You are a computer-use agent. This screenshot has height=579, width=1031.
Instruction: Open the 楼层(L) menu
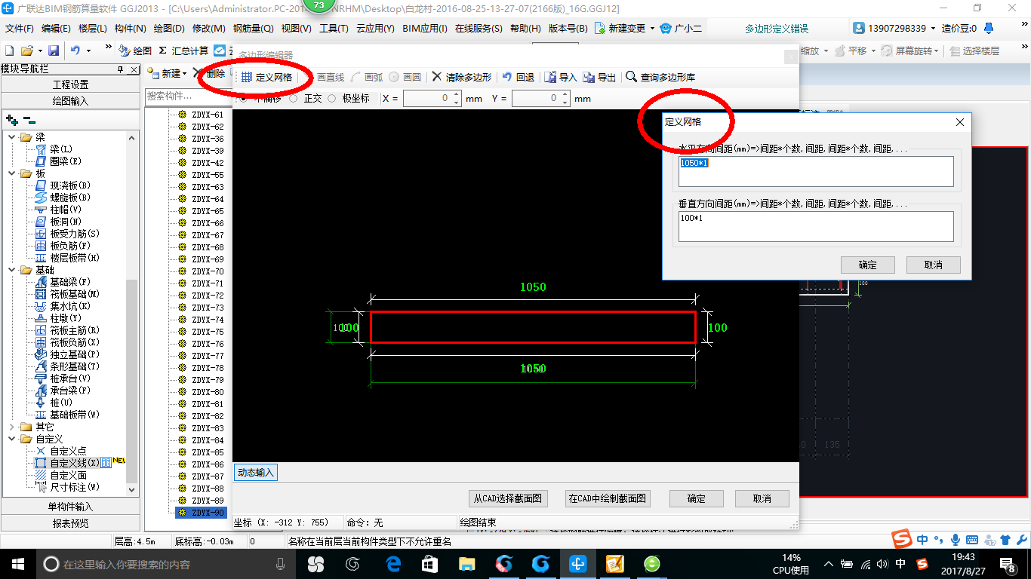click(x=93, y=29)
